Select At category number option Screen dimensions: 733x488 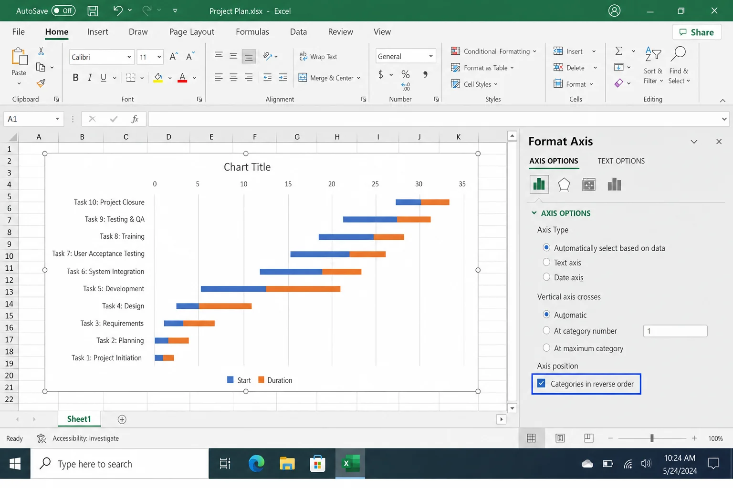546,330
